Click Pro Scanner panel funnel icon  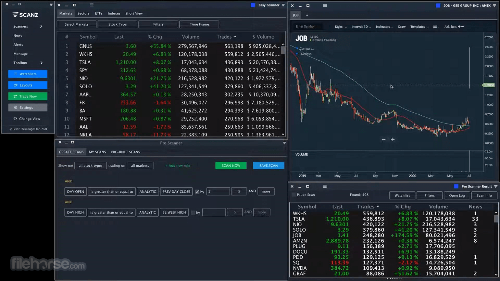284,143
